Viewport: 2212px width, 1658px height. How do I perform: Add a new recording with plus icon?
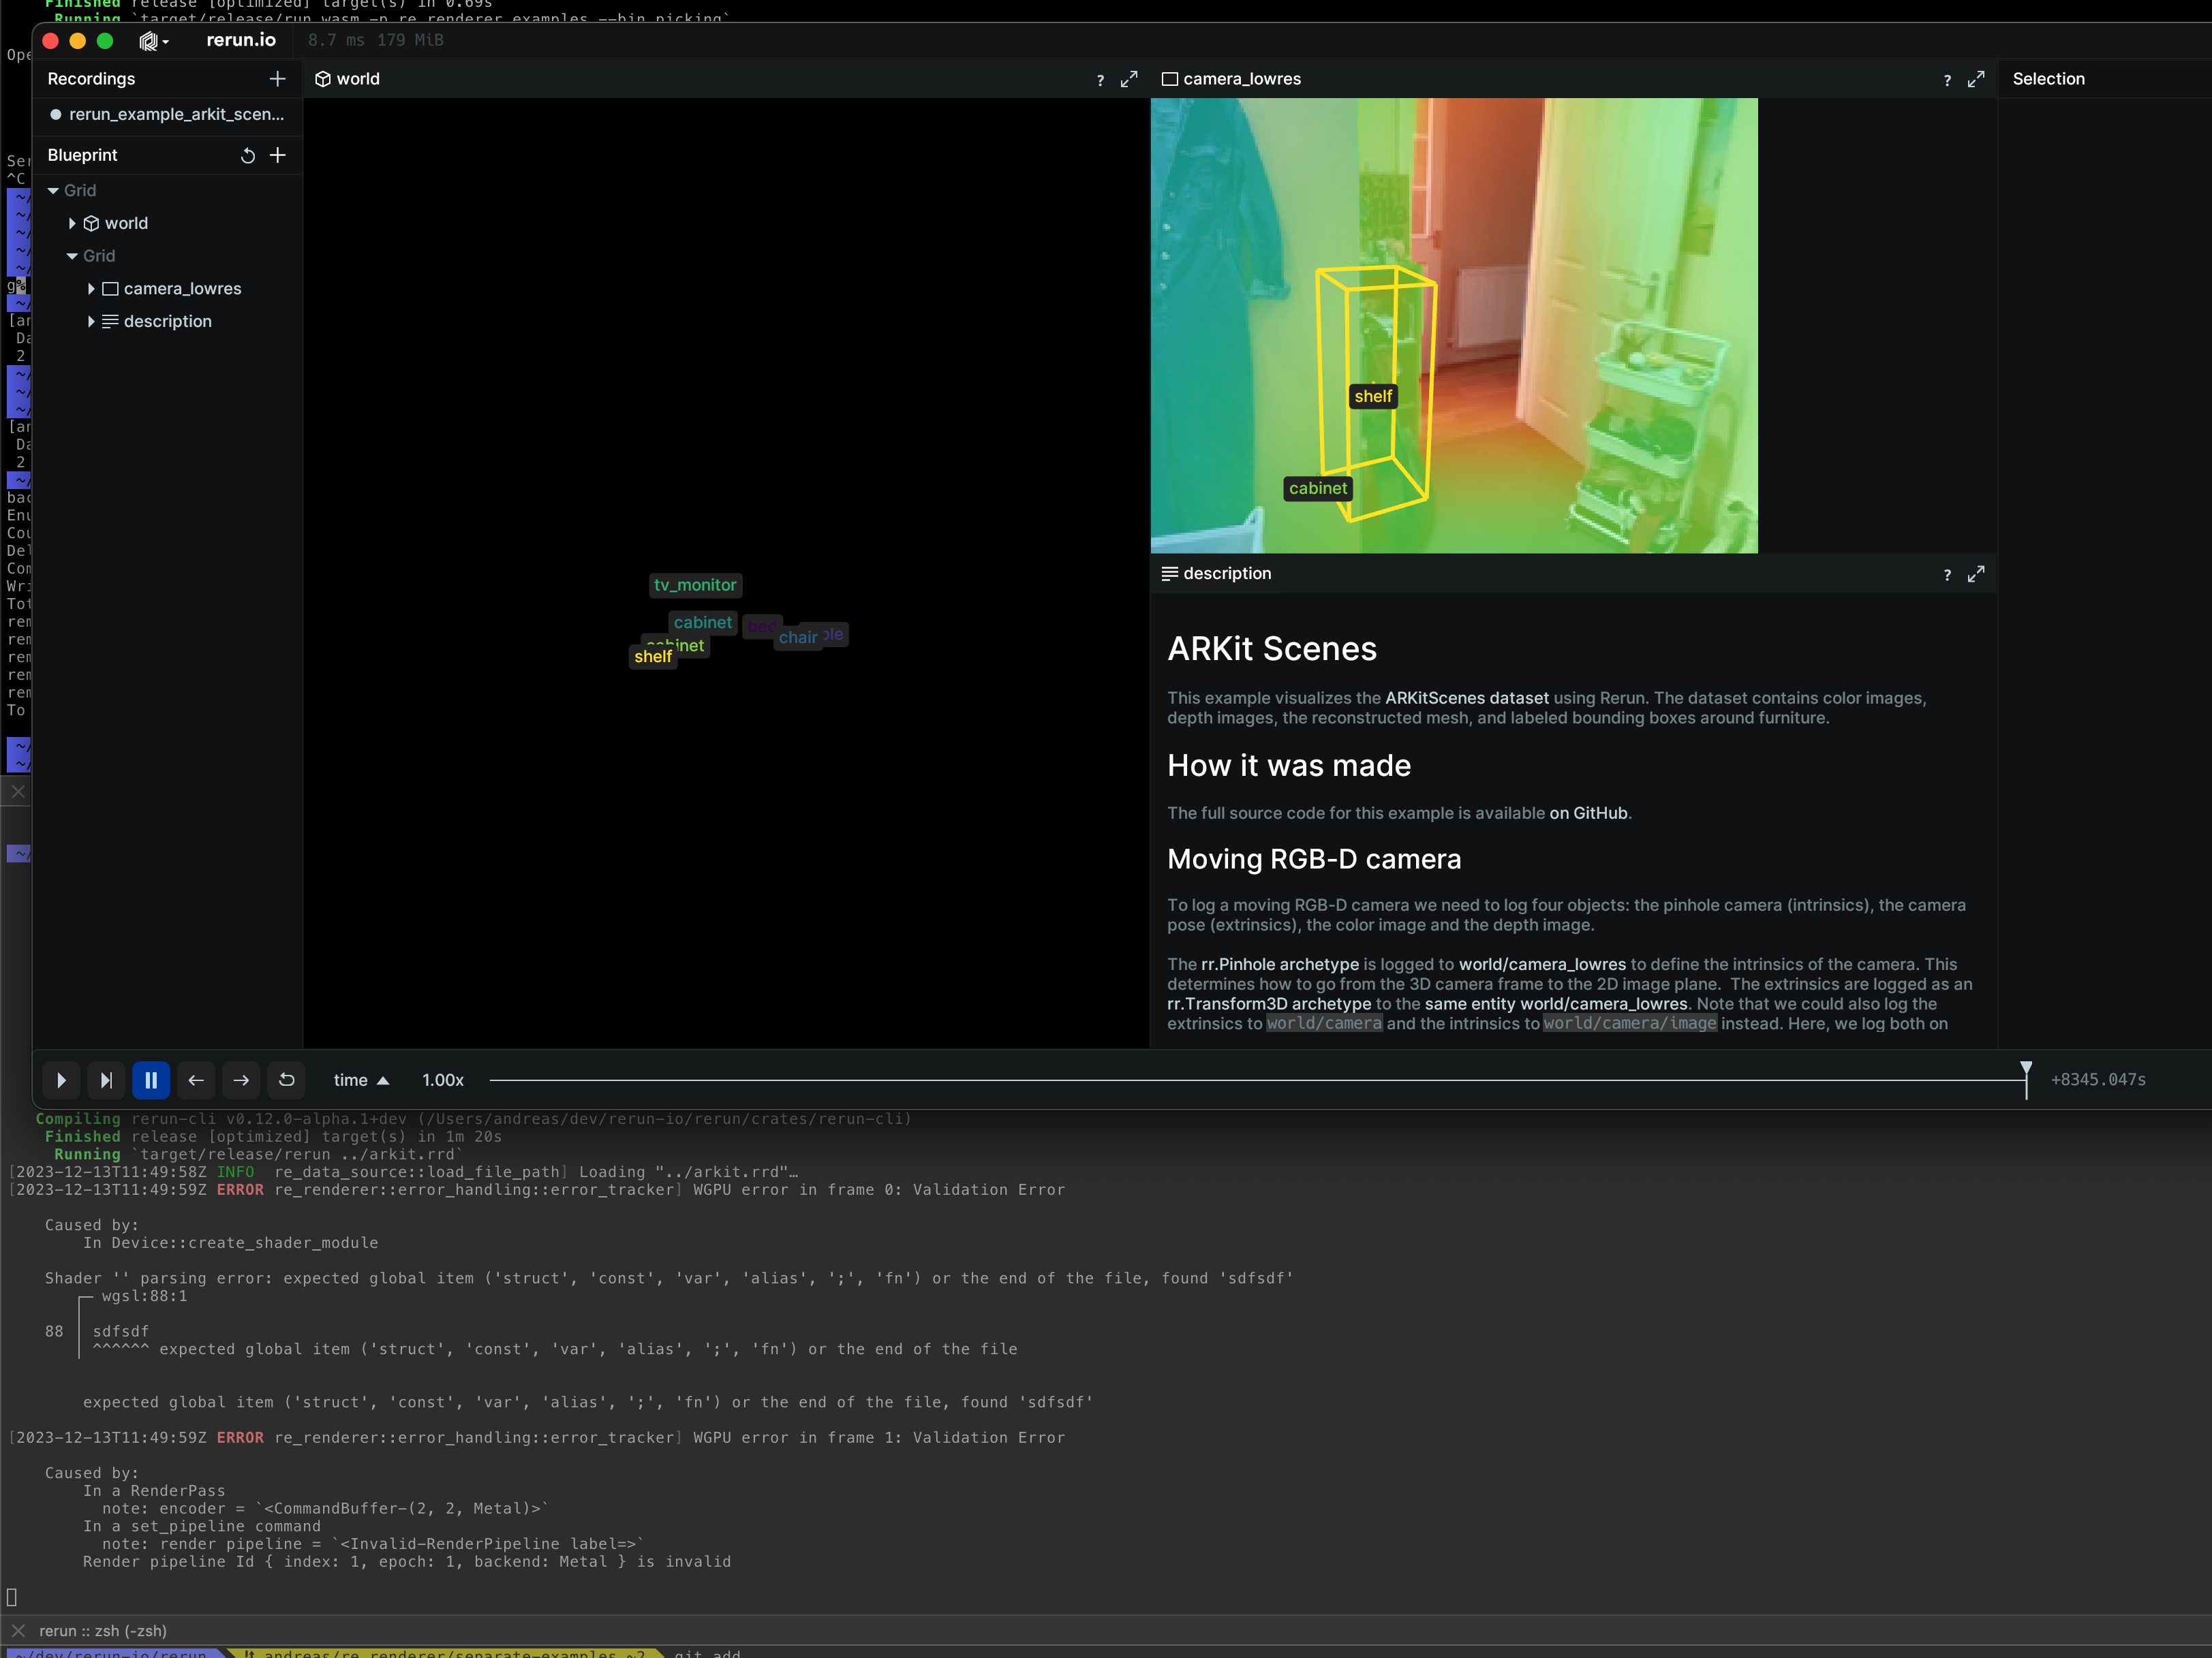[x=278, y=79]
